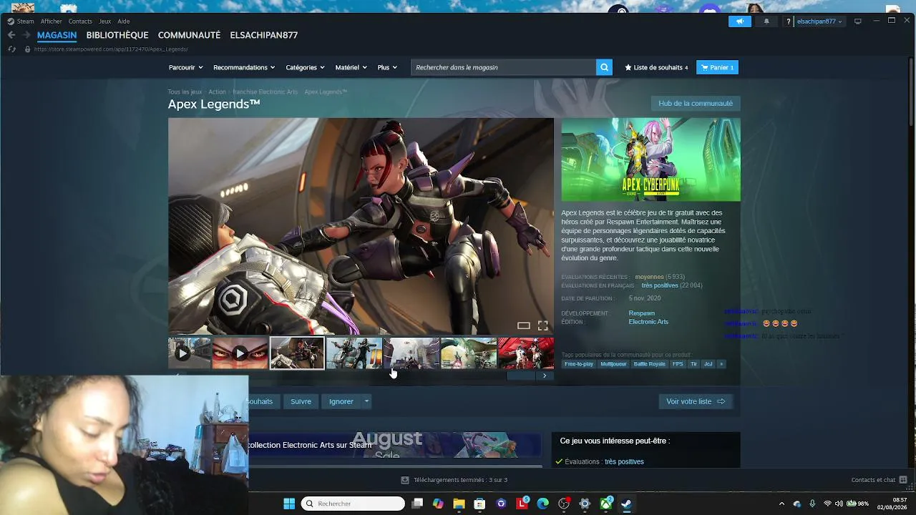Show hidden system tray icons
The width and height of the screenshot is (916, 515).
pos(781,504)
